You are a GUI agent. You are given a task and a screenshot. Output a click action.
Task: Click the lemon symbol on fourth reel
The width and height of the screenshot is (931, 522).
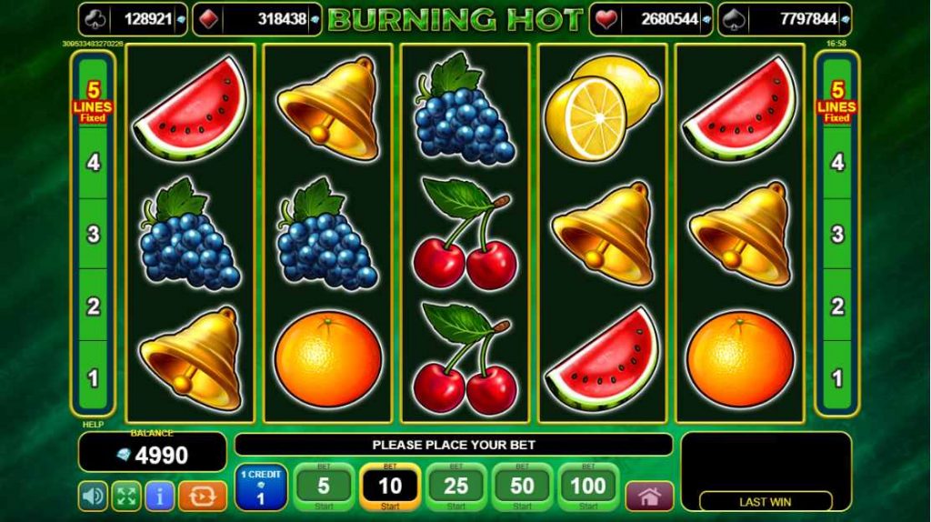coord(602,109)
